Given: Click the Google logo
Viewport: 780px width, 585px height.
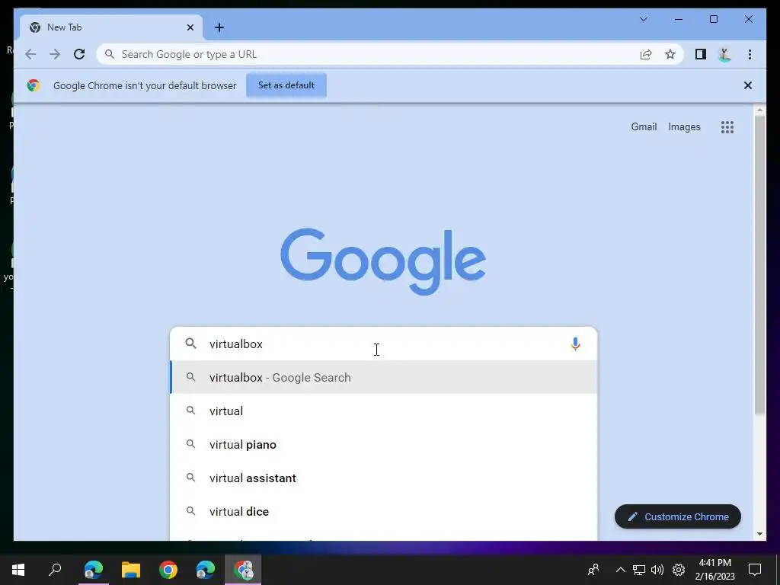Looking at the screenshot, I should [383, 262].
